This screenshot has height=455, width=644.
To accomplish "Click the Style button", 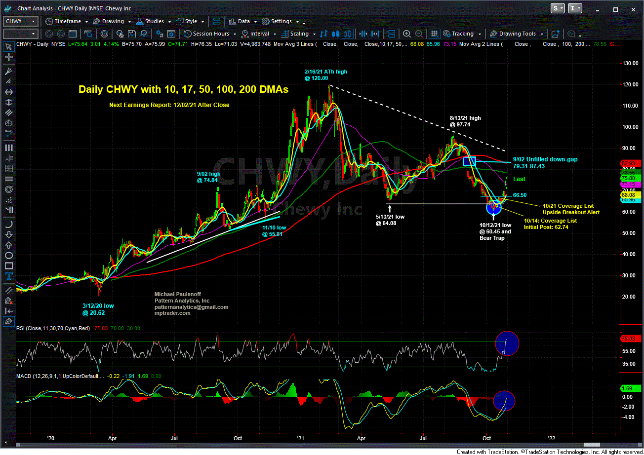I will pyautogui.click(x=187, y=21).
